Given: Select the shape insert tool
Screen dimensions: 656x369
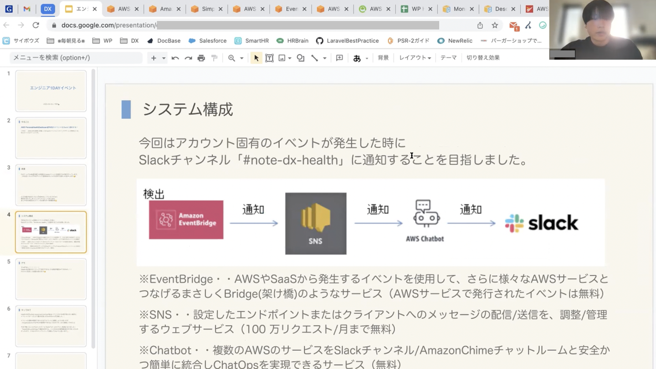Looking at the screenshot, I should click(x=301, y=58).
